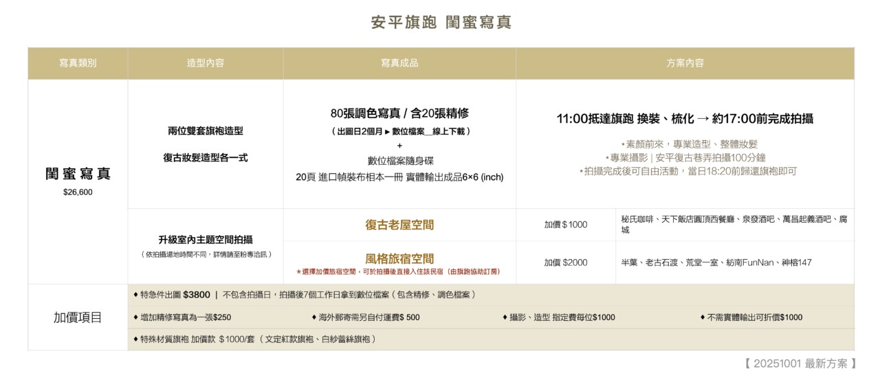Click the 升級室內主題空間拍攝 label
The width and height of the screenshot is (880, 382).
click(x=205, y=240)
